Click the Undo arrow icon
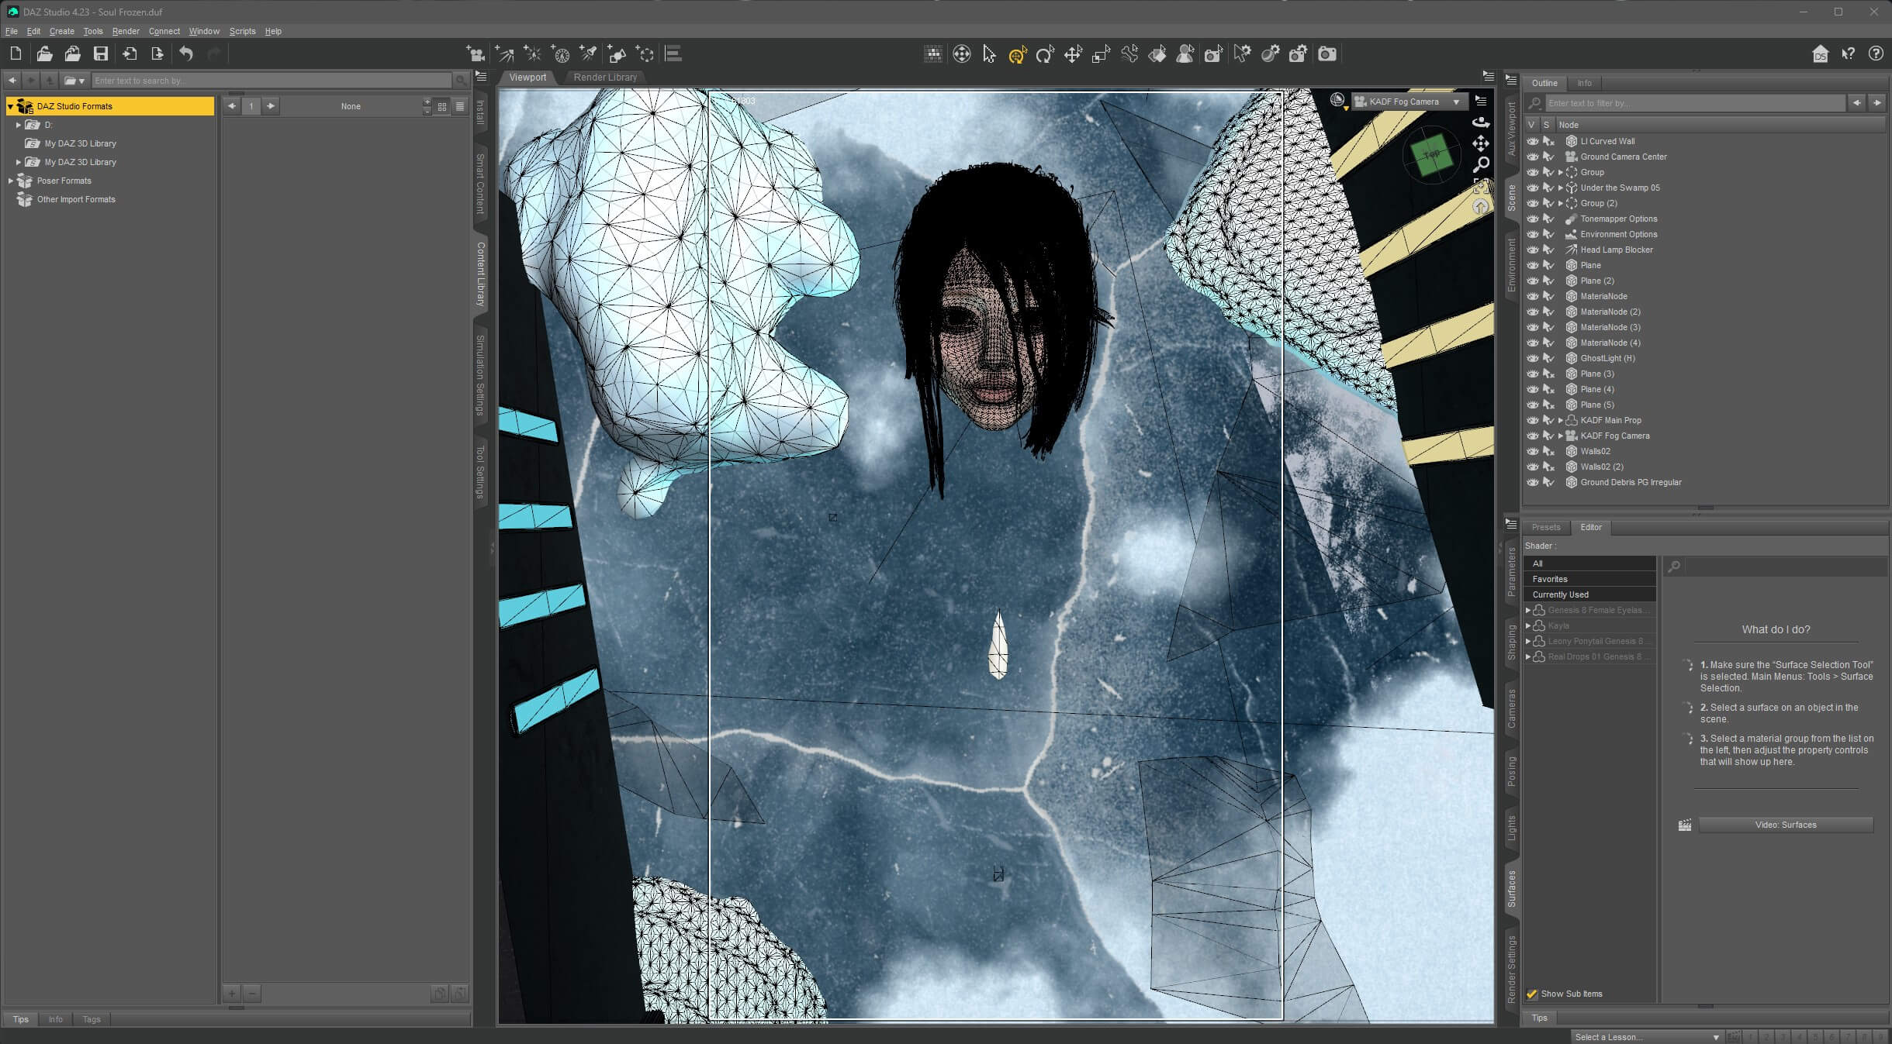The width and height of the screenshot is (1892, 1044). click(x=186, y=53)
